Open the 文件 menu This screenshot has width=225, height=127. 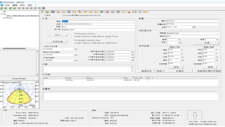[7, 5]
